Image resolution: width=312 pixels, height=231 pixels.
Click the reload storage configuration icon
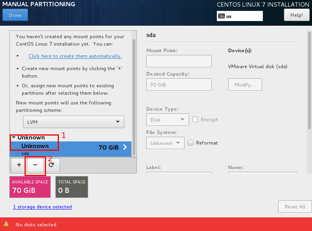(x=51, y=165)
